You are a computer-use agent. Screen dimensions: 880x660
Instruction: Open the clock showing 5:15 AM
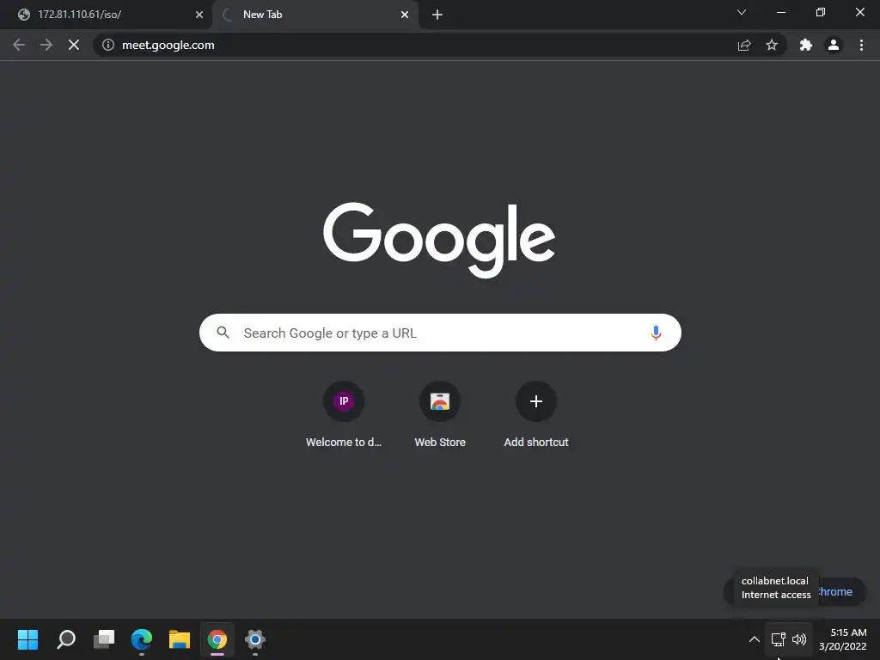[x=843, y=639]
